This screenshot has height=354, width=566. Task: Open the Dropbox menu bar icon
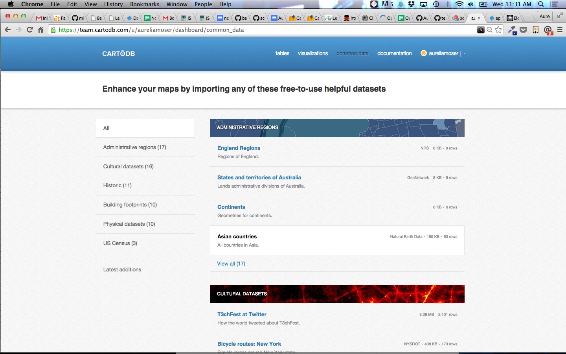point(412,4)
